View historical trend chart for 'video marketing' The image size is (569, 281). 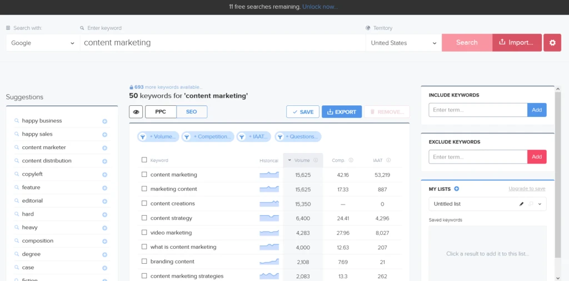click(269, 233)
